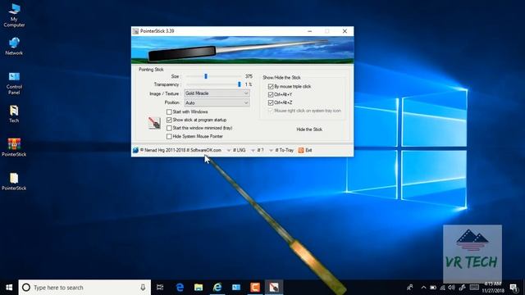This screenshot has width=525, height=295.
Task: Open File Explorer from taskbar
Action: click(x=199, y=288)
